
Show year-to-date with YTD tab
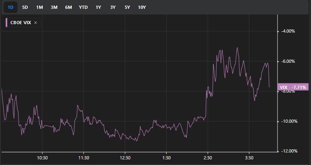coord(83,7)
